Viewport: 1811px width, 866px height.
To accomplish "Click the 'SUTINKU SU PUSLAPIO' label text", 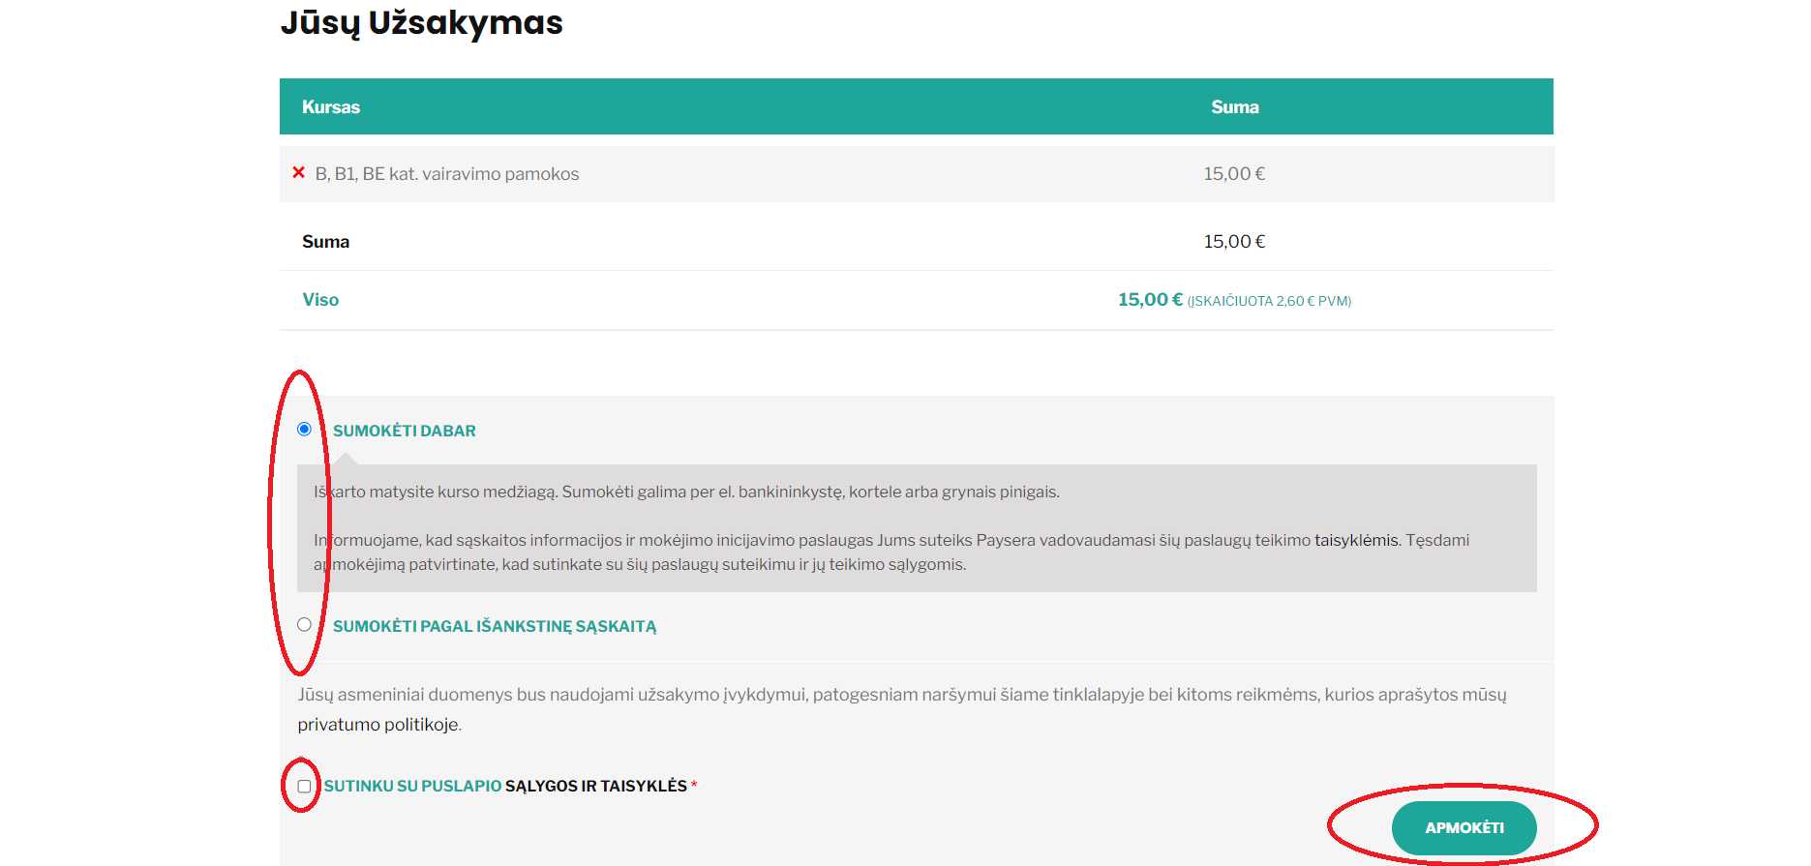I will (x=412, y=786).
